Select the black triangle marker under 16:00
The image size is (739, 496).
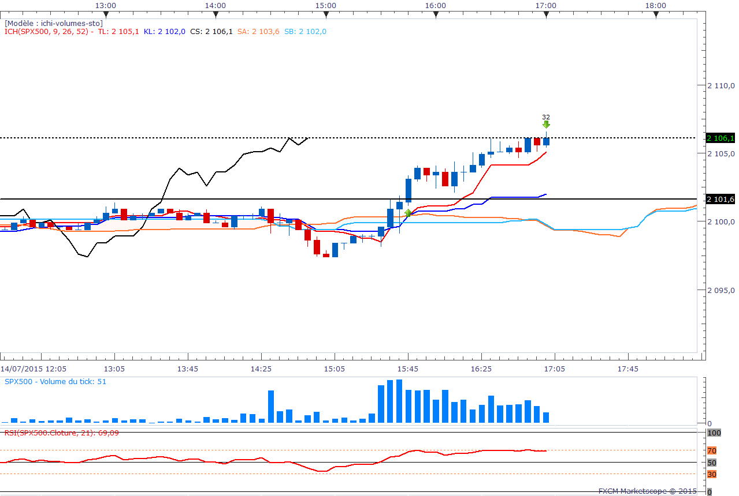click(x=436, y=14)
